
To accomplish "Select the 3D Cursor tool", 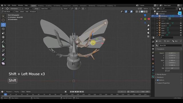I will tap(3, 20).
